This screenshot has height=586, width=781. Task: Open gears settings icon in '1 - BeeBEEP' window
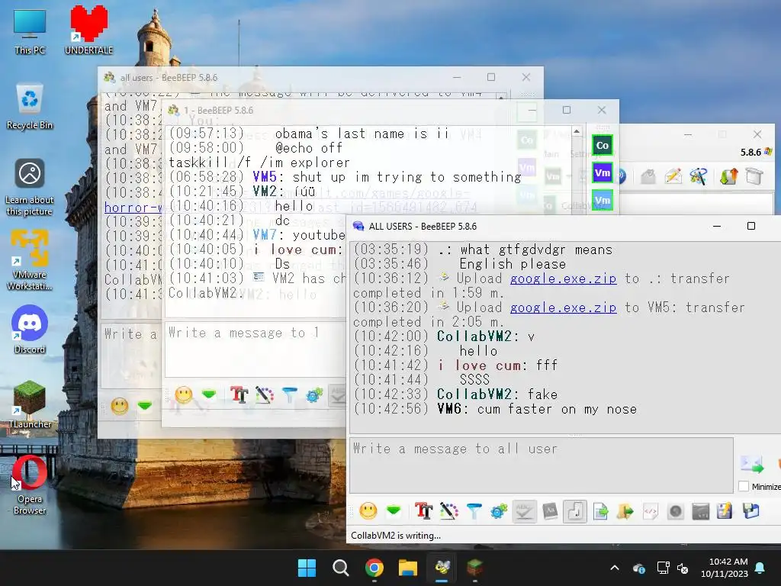[314, 395]
